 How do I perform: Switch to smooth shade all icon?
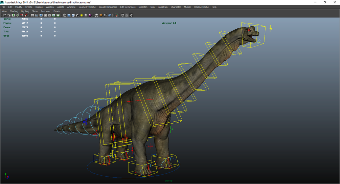click(69, 16)
